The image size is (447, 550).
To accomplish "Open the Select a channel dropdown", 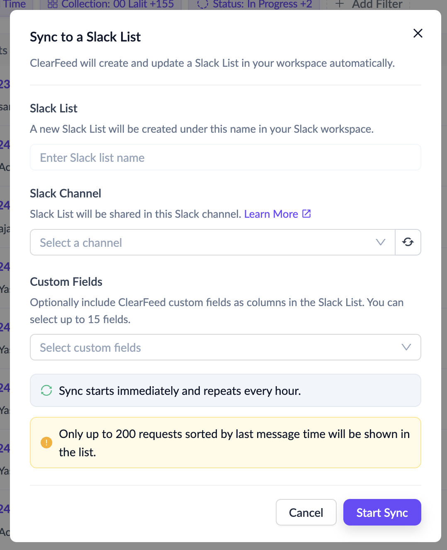I will (207, 242).
